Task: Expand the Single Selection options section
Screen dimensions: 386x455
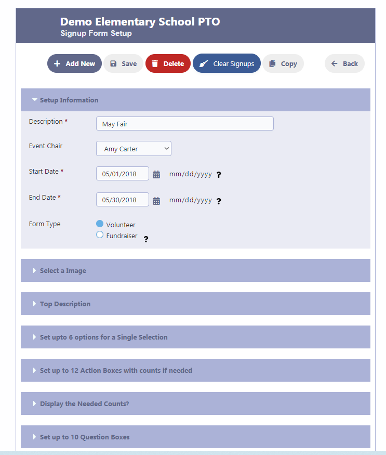Action: pyautogui.click(x=195, y=337)
